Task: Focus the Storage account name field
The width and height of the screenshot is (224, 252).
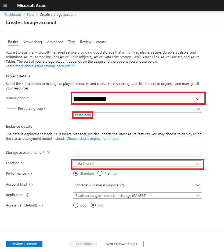Action: click(x=138, y=153)
